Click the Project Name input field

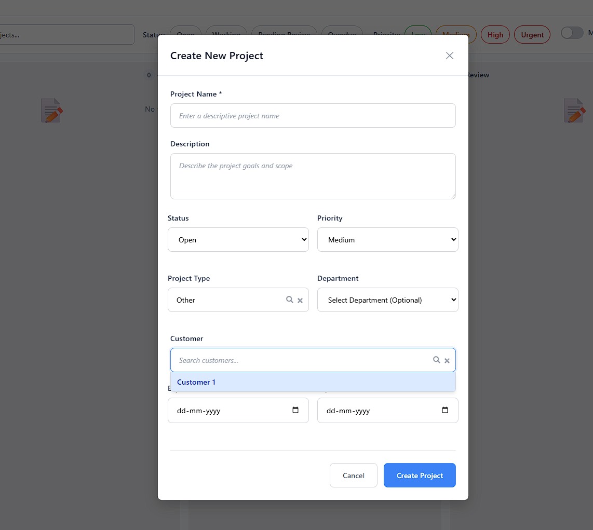pyautogui.click(x=313, y=116)
